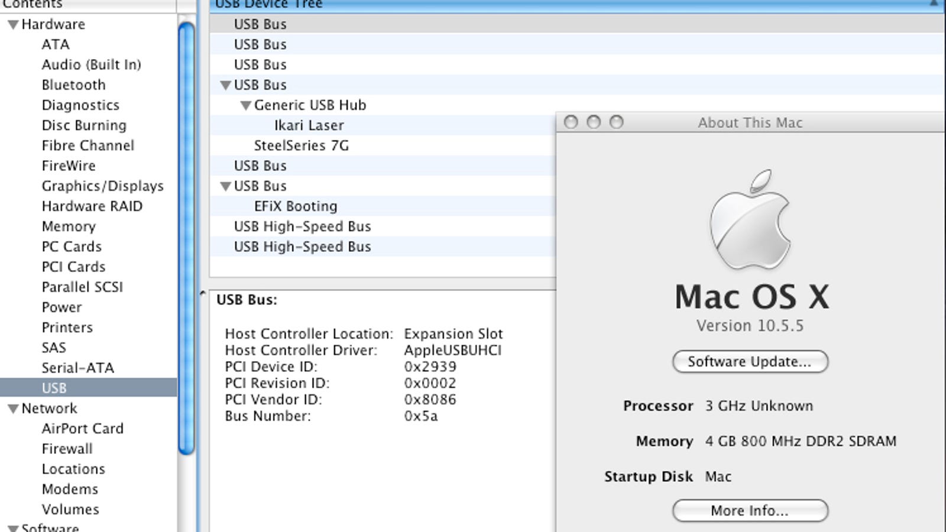Select Power in Hardware list
Image resolution: width=946 pixels, height=532 pixels.
[61, 307]
